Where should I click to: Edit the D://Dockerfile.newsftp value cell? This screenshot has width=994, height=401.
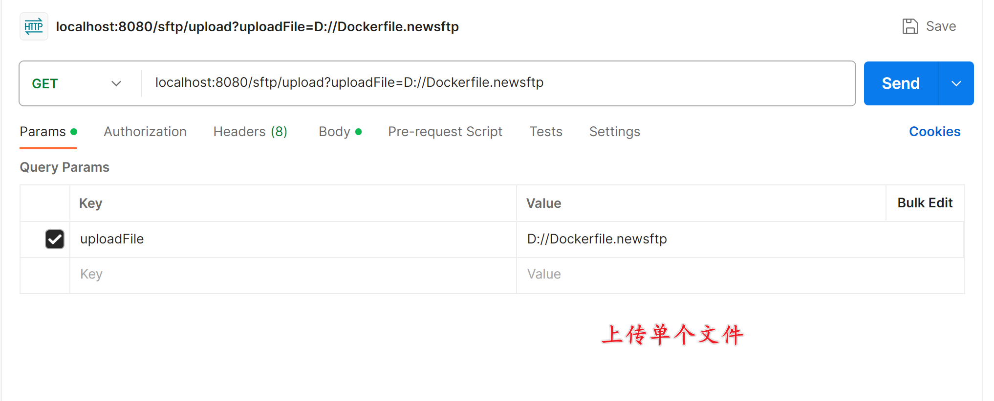tap(740, 239)
